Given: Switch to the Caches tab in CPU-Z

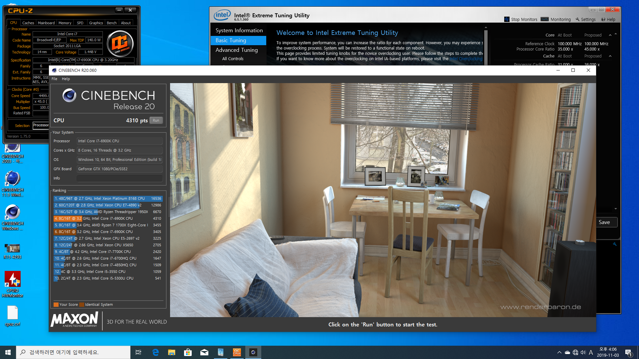Looking at the screenshot, I should (x=28, y=23).
